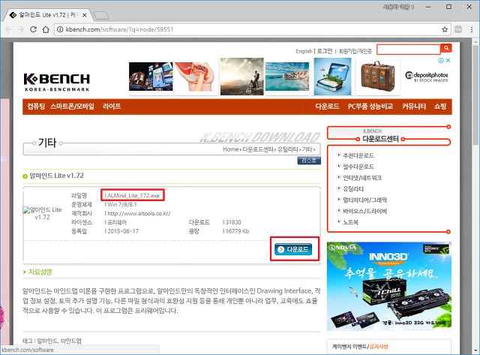Click the open suitcase beach ad thumbnail

pyautogui.click(x=332, y=77)
